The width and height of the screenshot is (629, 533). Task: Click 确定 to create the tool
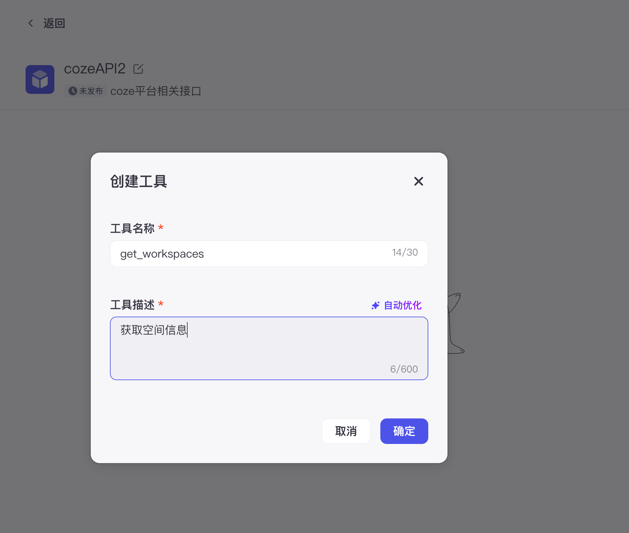(x=404, y=431)
